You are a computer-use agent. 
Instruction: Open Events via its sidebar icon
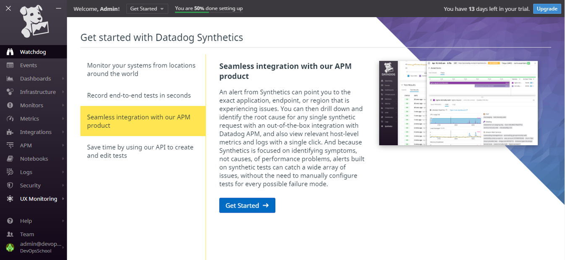click(x=10, y=65)
